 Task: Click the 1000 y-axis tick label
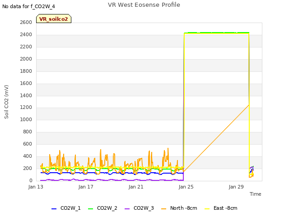click(26, 119)
